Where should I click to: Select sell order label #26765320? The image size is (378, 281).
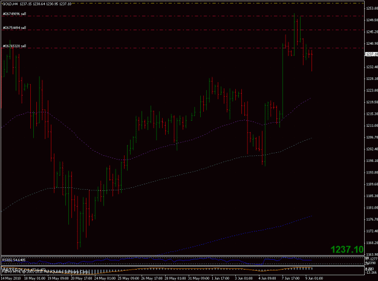click(15, 46)
